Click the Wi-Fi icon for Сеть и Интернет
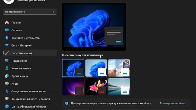This screenshot has width=196, height=110. coord(7,45)
